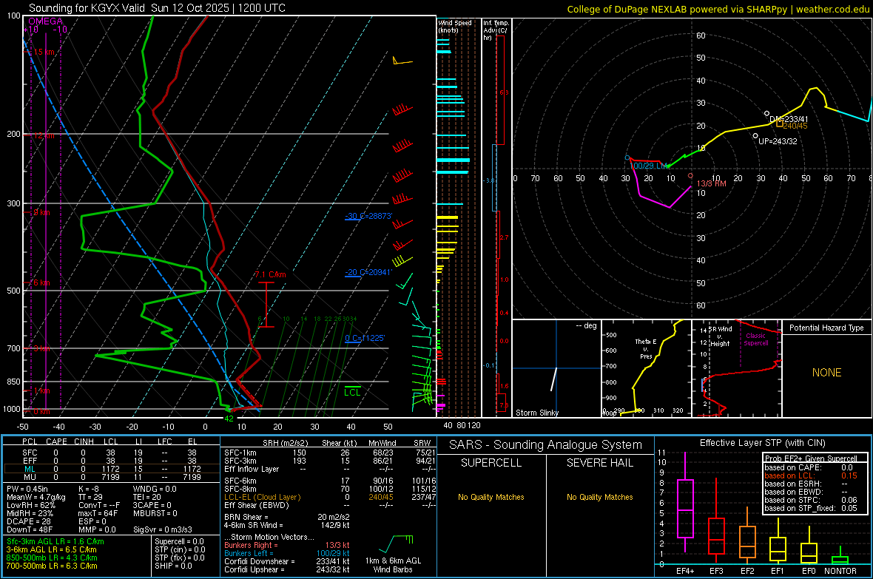Click the '13/3 RM' right-mover label
This screenshot has height=579, width=873.
coord(712,183)
